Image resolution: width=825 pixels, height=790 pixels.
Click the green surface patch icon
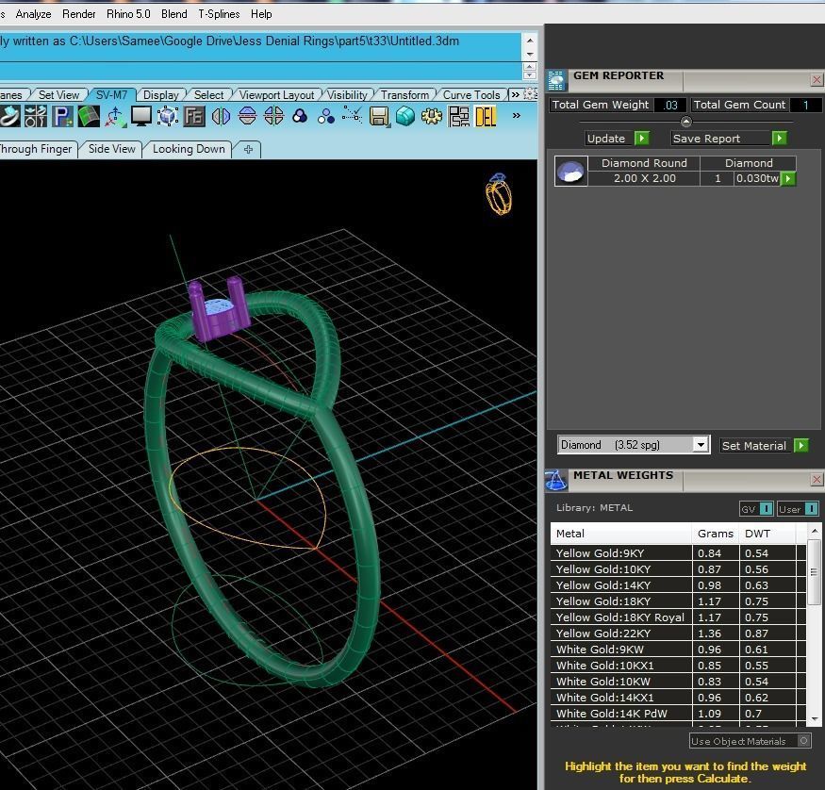coord(89,116)
